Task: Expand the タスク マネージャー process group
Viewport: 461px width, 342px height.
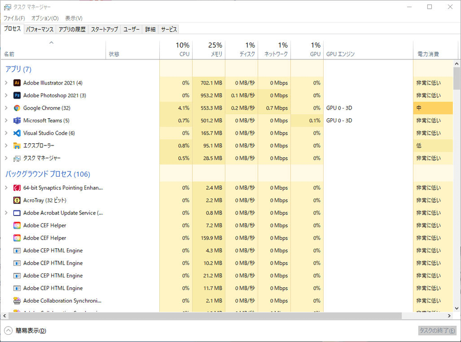Action: coord(6,158)
